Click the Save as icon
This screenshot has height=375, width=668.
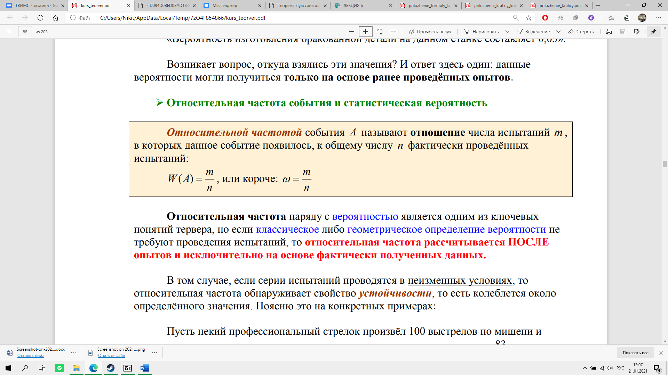pos(637,32)
